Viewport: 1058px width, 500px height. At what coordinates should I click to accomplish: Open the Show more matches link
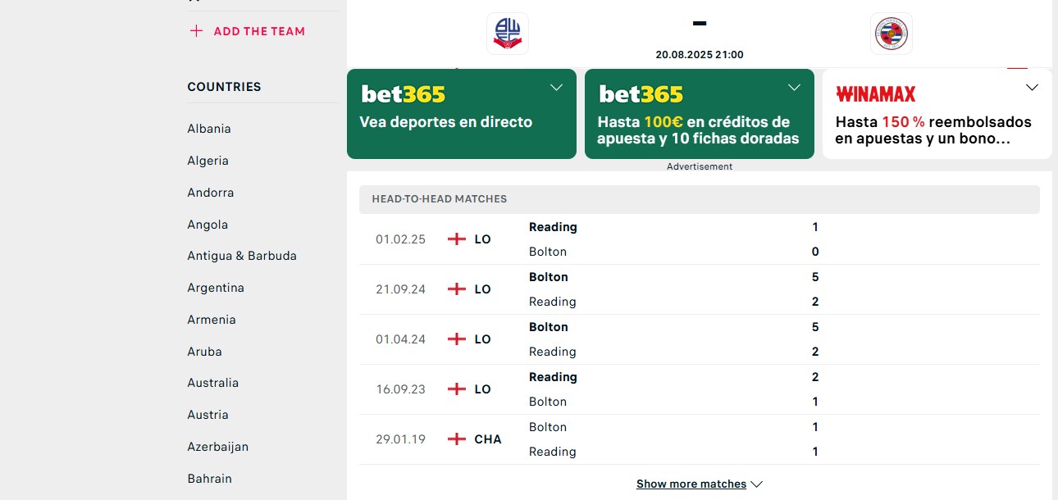(691, 484)
